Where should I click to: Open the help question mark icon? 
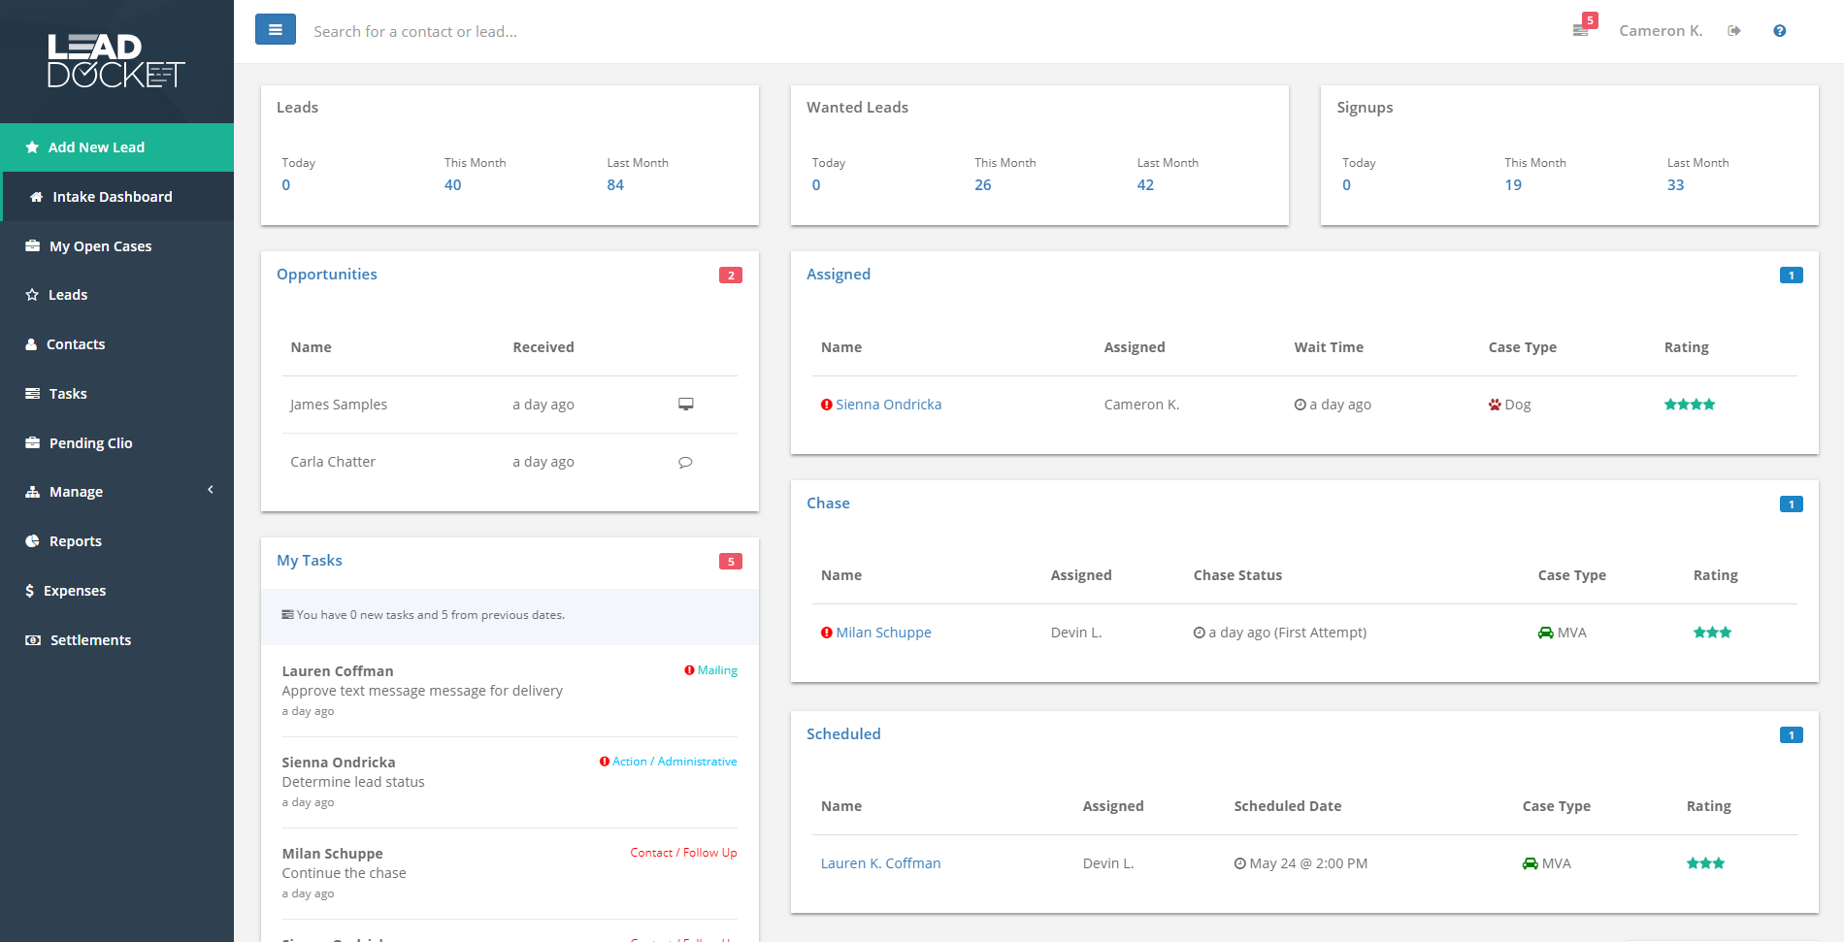coord(1780,30)
